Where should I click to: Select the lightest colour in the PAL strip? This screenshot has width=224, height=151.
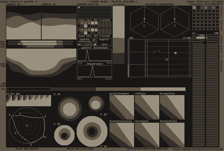pyautogui.click(x=163, y=89)
